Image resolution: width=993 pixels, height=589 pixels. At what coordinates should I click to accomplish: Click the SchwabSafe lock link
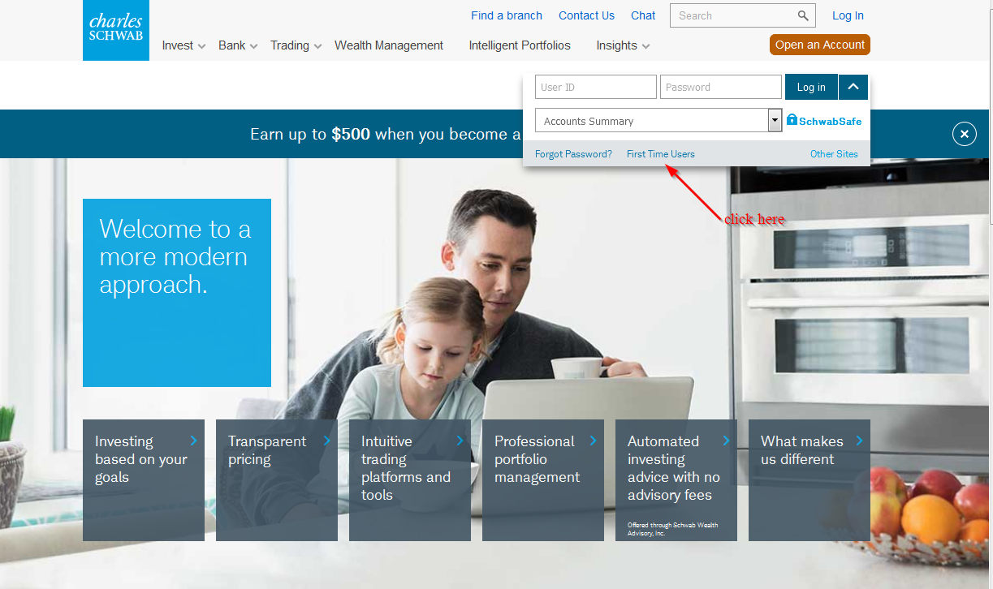point(824,120)
